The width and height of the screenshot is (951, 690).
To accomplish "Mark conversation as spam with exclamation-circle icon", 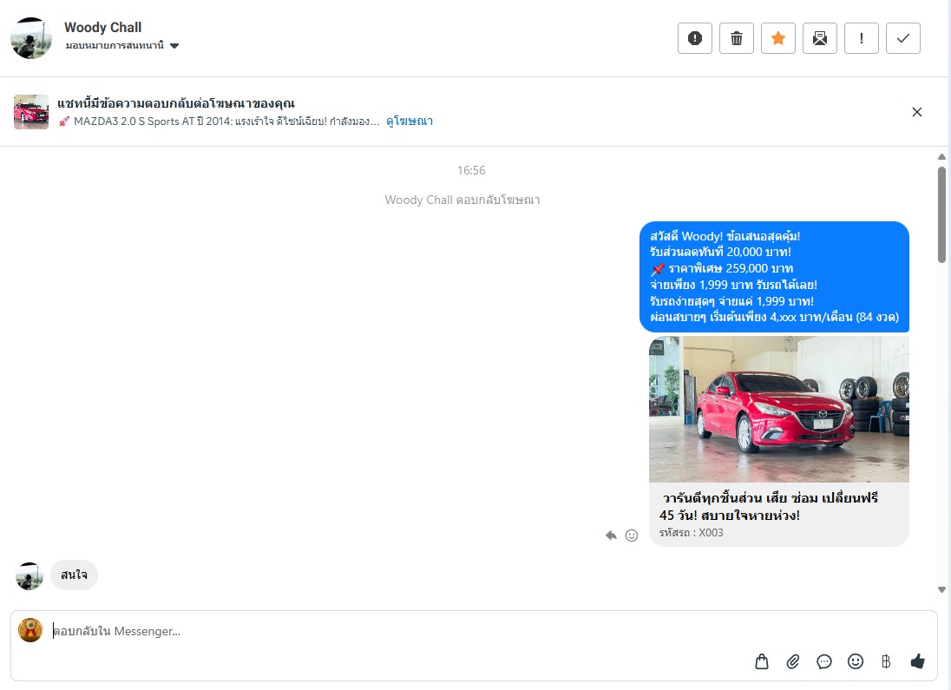I will point(694,38).
